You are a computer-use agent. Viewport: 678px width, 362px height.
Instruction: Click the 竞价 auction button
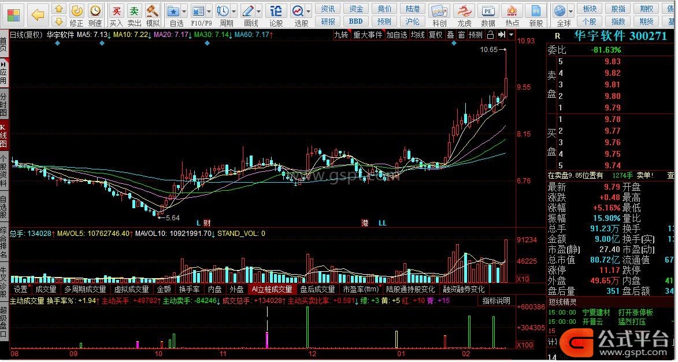(384, 9)
